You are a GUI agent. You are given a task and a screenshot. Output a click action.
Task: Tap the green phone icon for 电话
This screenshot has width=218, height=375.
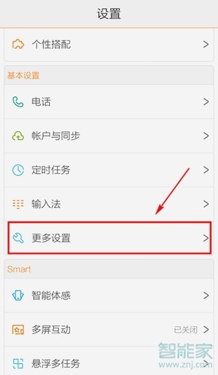pos(18,102)
